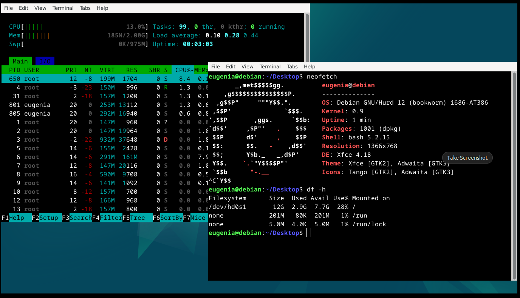Select the PID 31 root process row
Image resolution: width=520 pixels, height=298 pixels.
pyautogui.click(x=105, y=96)
